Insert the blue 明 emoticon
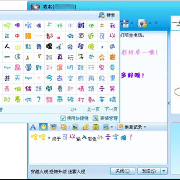The width and height of the screenshot is (180, 180). point(70,68)
